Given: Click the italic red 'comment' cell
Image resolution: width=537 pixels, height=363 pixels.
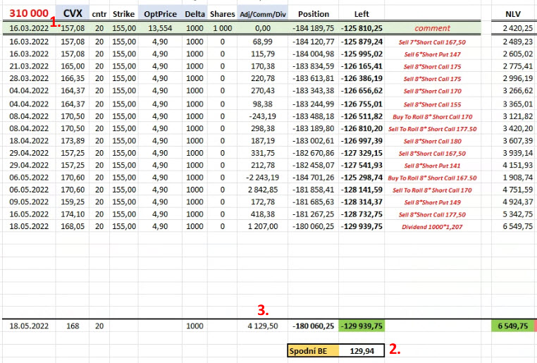Looking at the screenshot, I should pos(432,28).
